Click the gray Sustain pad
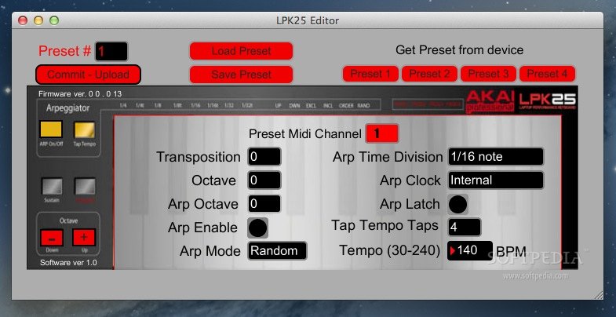Image resolution: width=616 pixels, height=317 pixels. [52, 187]
